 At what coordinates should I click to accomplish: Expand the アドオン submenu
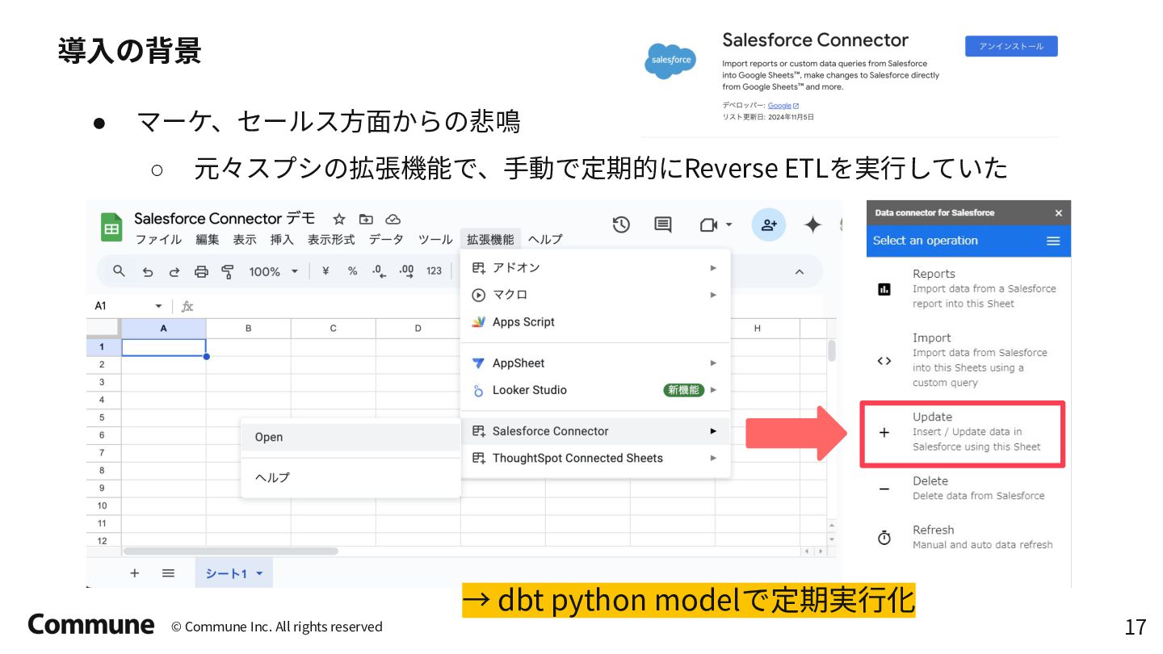pos(595,268)
